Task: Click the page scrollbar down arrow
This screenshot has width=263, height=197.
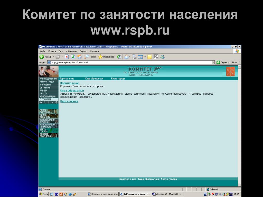Action: click(239, 185)
